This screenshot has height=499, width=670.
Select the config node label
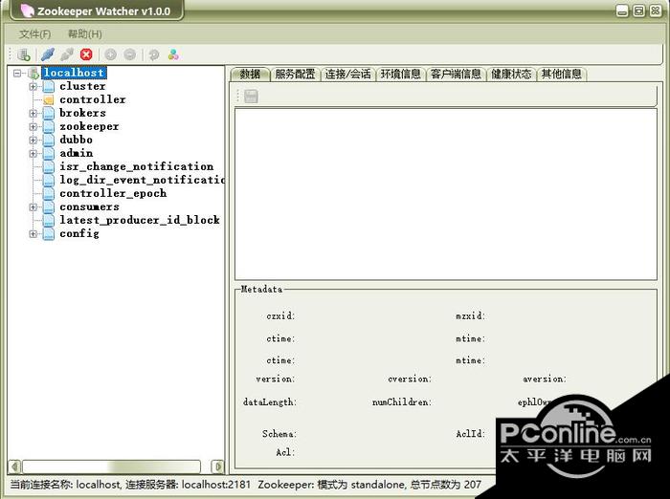[79, 234]
